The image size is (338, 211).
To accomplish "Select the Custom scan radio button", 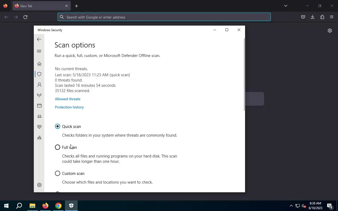I will coord(58,173).
